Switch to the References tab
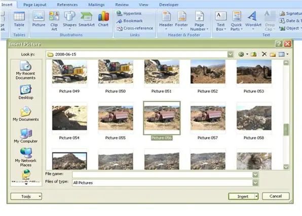The width and height of the screenshot is (302, 216). (67, 5)
